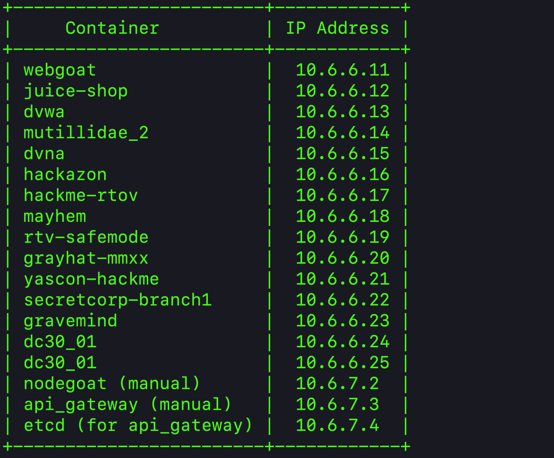
Task: Click the etcd (for api_gateway) entry
Action: [138, 425]
